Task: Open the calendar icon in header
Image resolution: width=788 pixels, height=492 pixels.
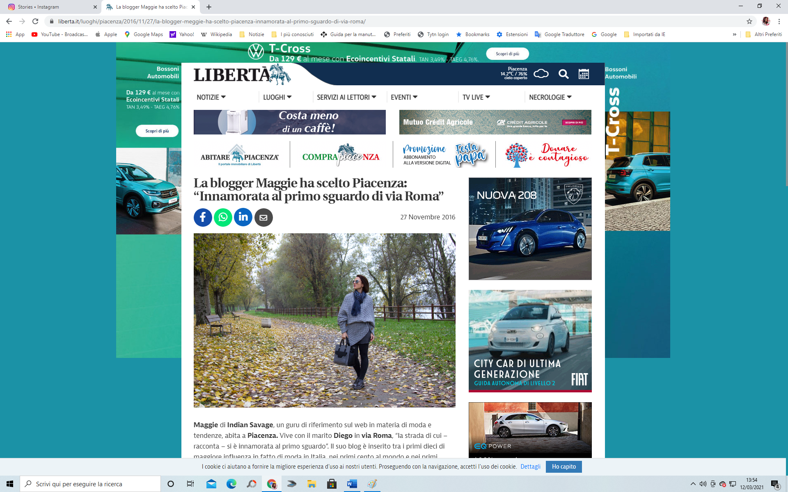Action: [x=584, y=74]
